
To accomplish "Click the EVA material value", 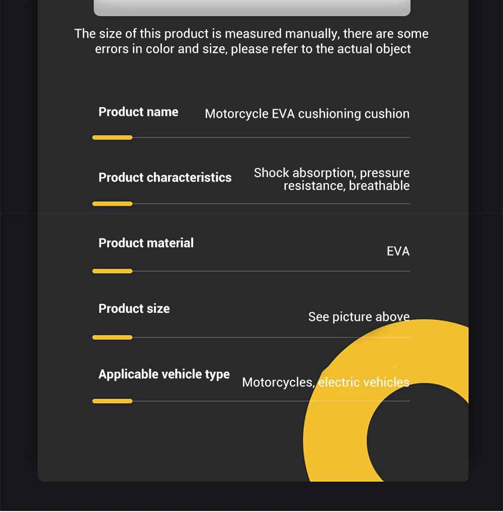I will (398, 251).
